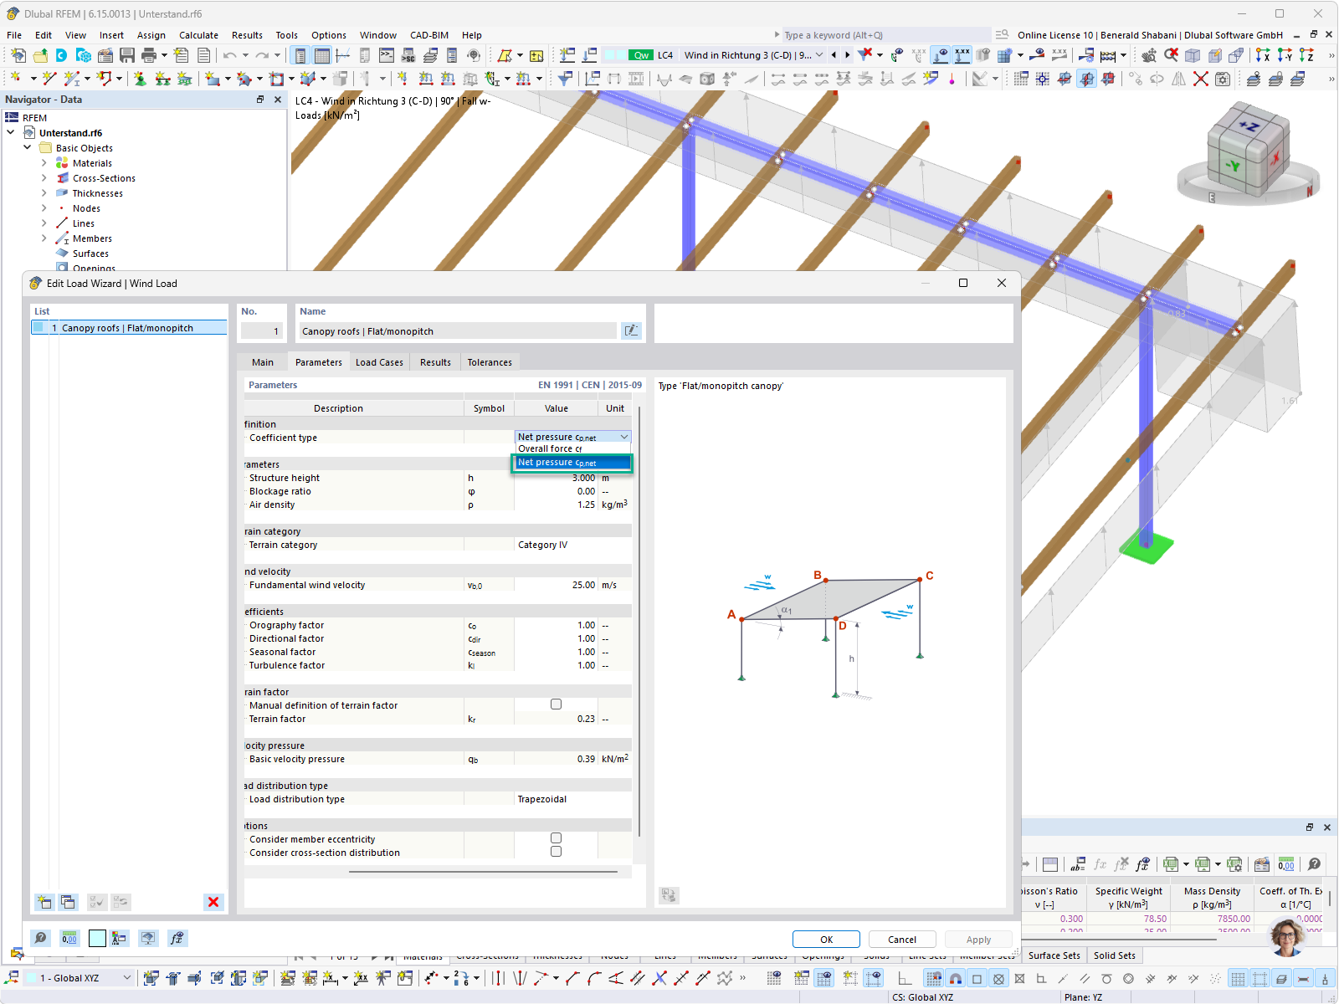The image size is (1339, 1004).
Task: Click the fx formula icon in the dialog footer
Action: click(x=177, y=939)
